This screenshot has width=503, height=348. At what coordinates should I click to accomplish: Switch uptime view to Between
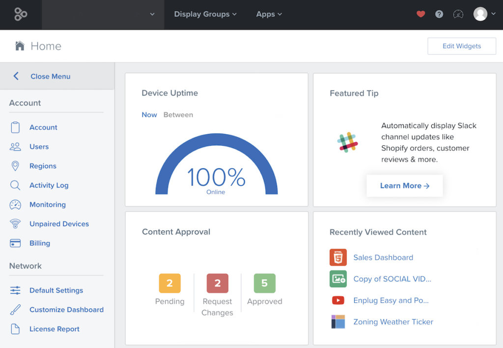coord(178,115)
